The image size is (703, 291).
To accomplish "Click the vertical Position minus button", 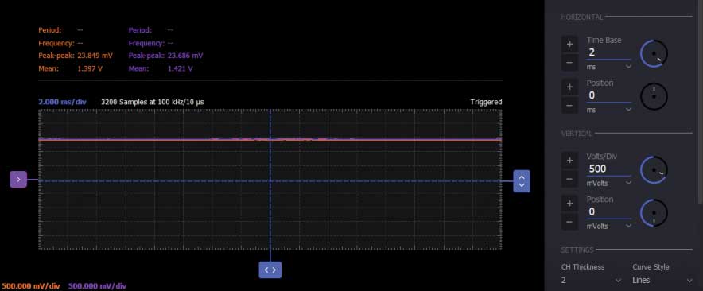I will click(x=569, y=223).
